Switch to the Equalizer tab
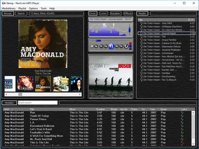199x149 pixels. click(116, 13)
